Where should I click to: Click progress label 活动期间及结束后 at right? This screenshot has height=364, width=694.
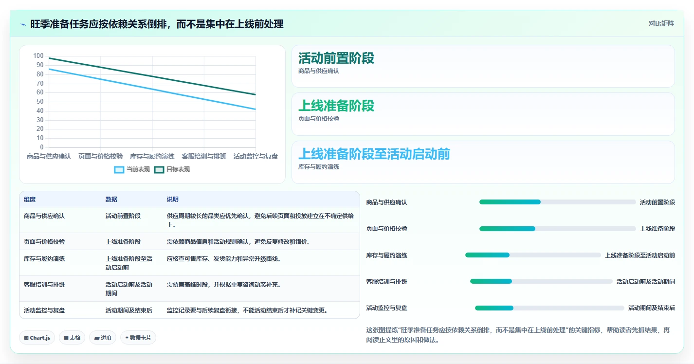click(652, 308)
